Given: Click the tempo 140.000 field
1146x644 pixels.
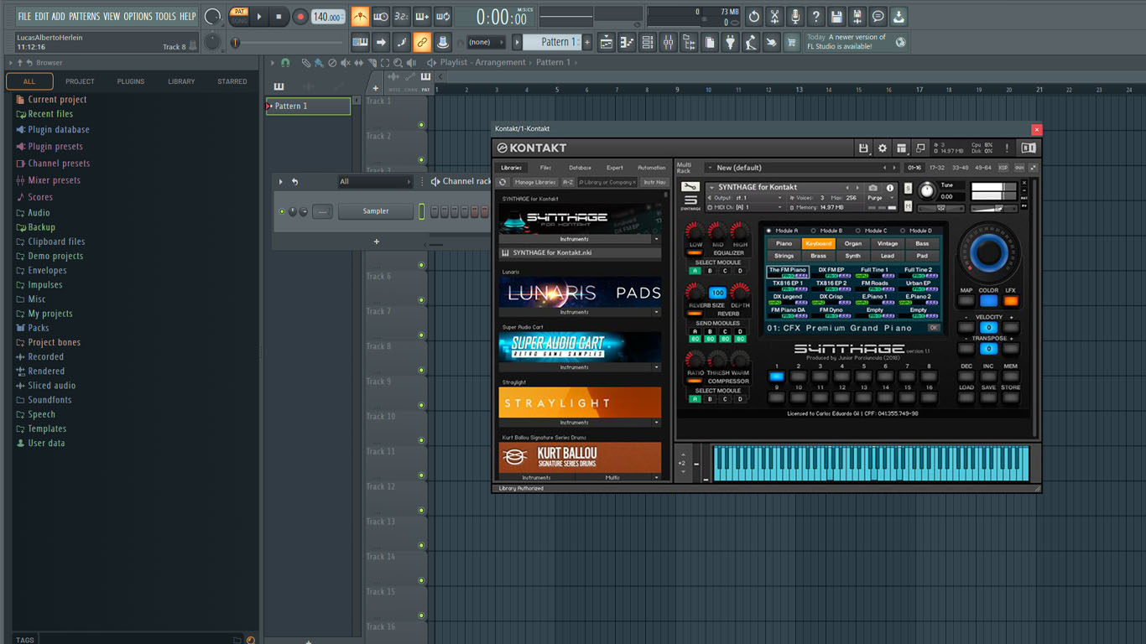Looking at the screenshot, I should (328, 17).
